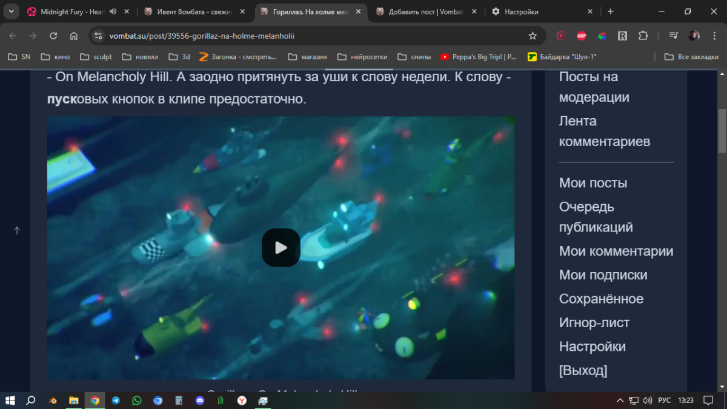The width and height of the screenshot is (727, 409).
Task: Play the Gorillaz video
Action: coord(281,247)
